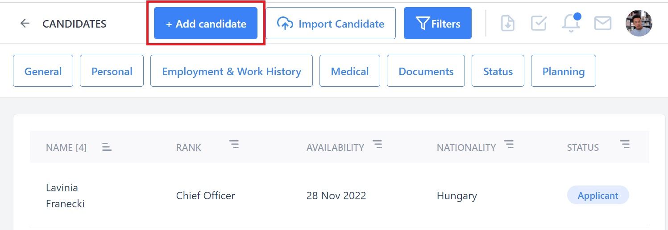Click the Add candidate button
668x230 pixels.
point(206,23)
